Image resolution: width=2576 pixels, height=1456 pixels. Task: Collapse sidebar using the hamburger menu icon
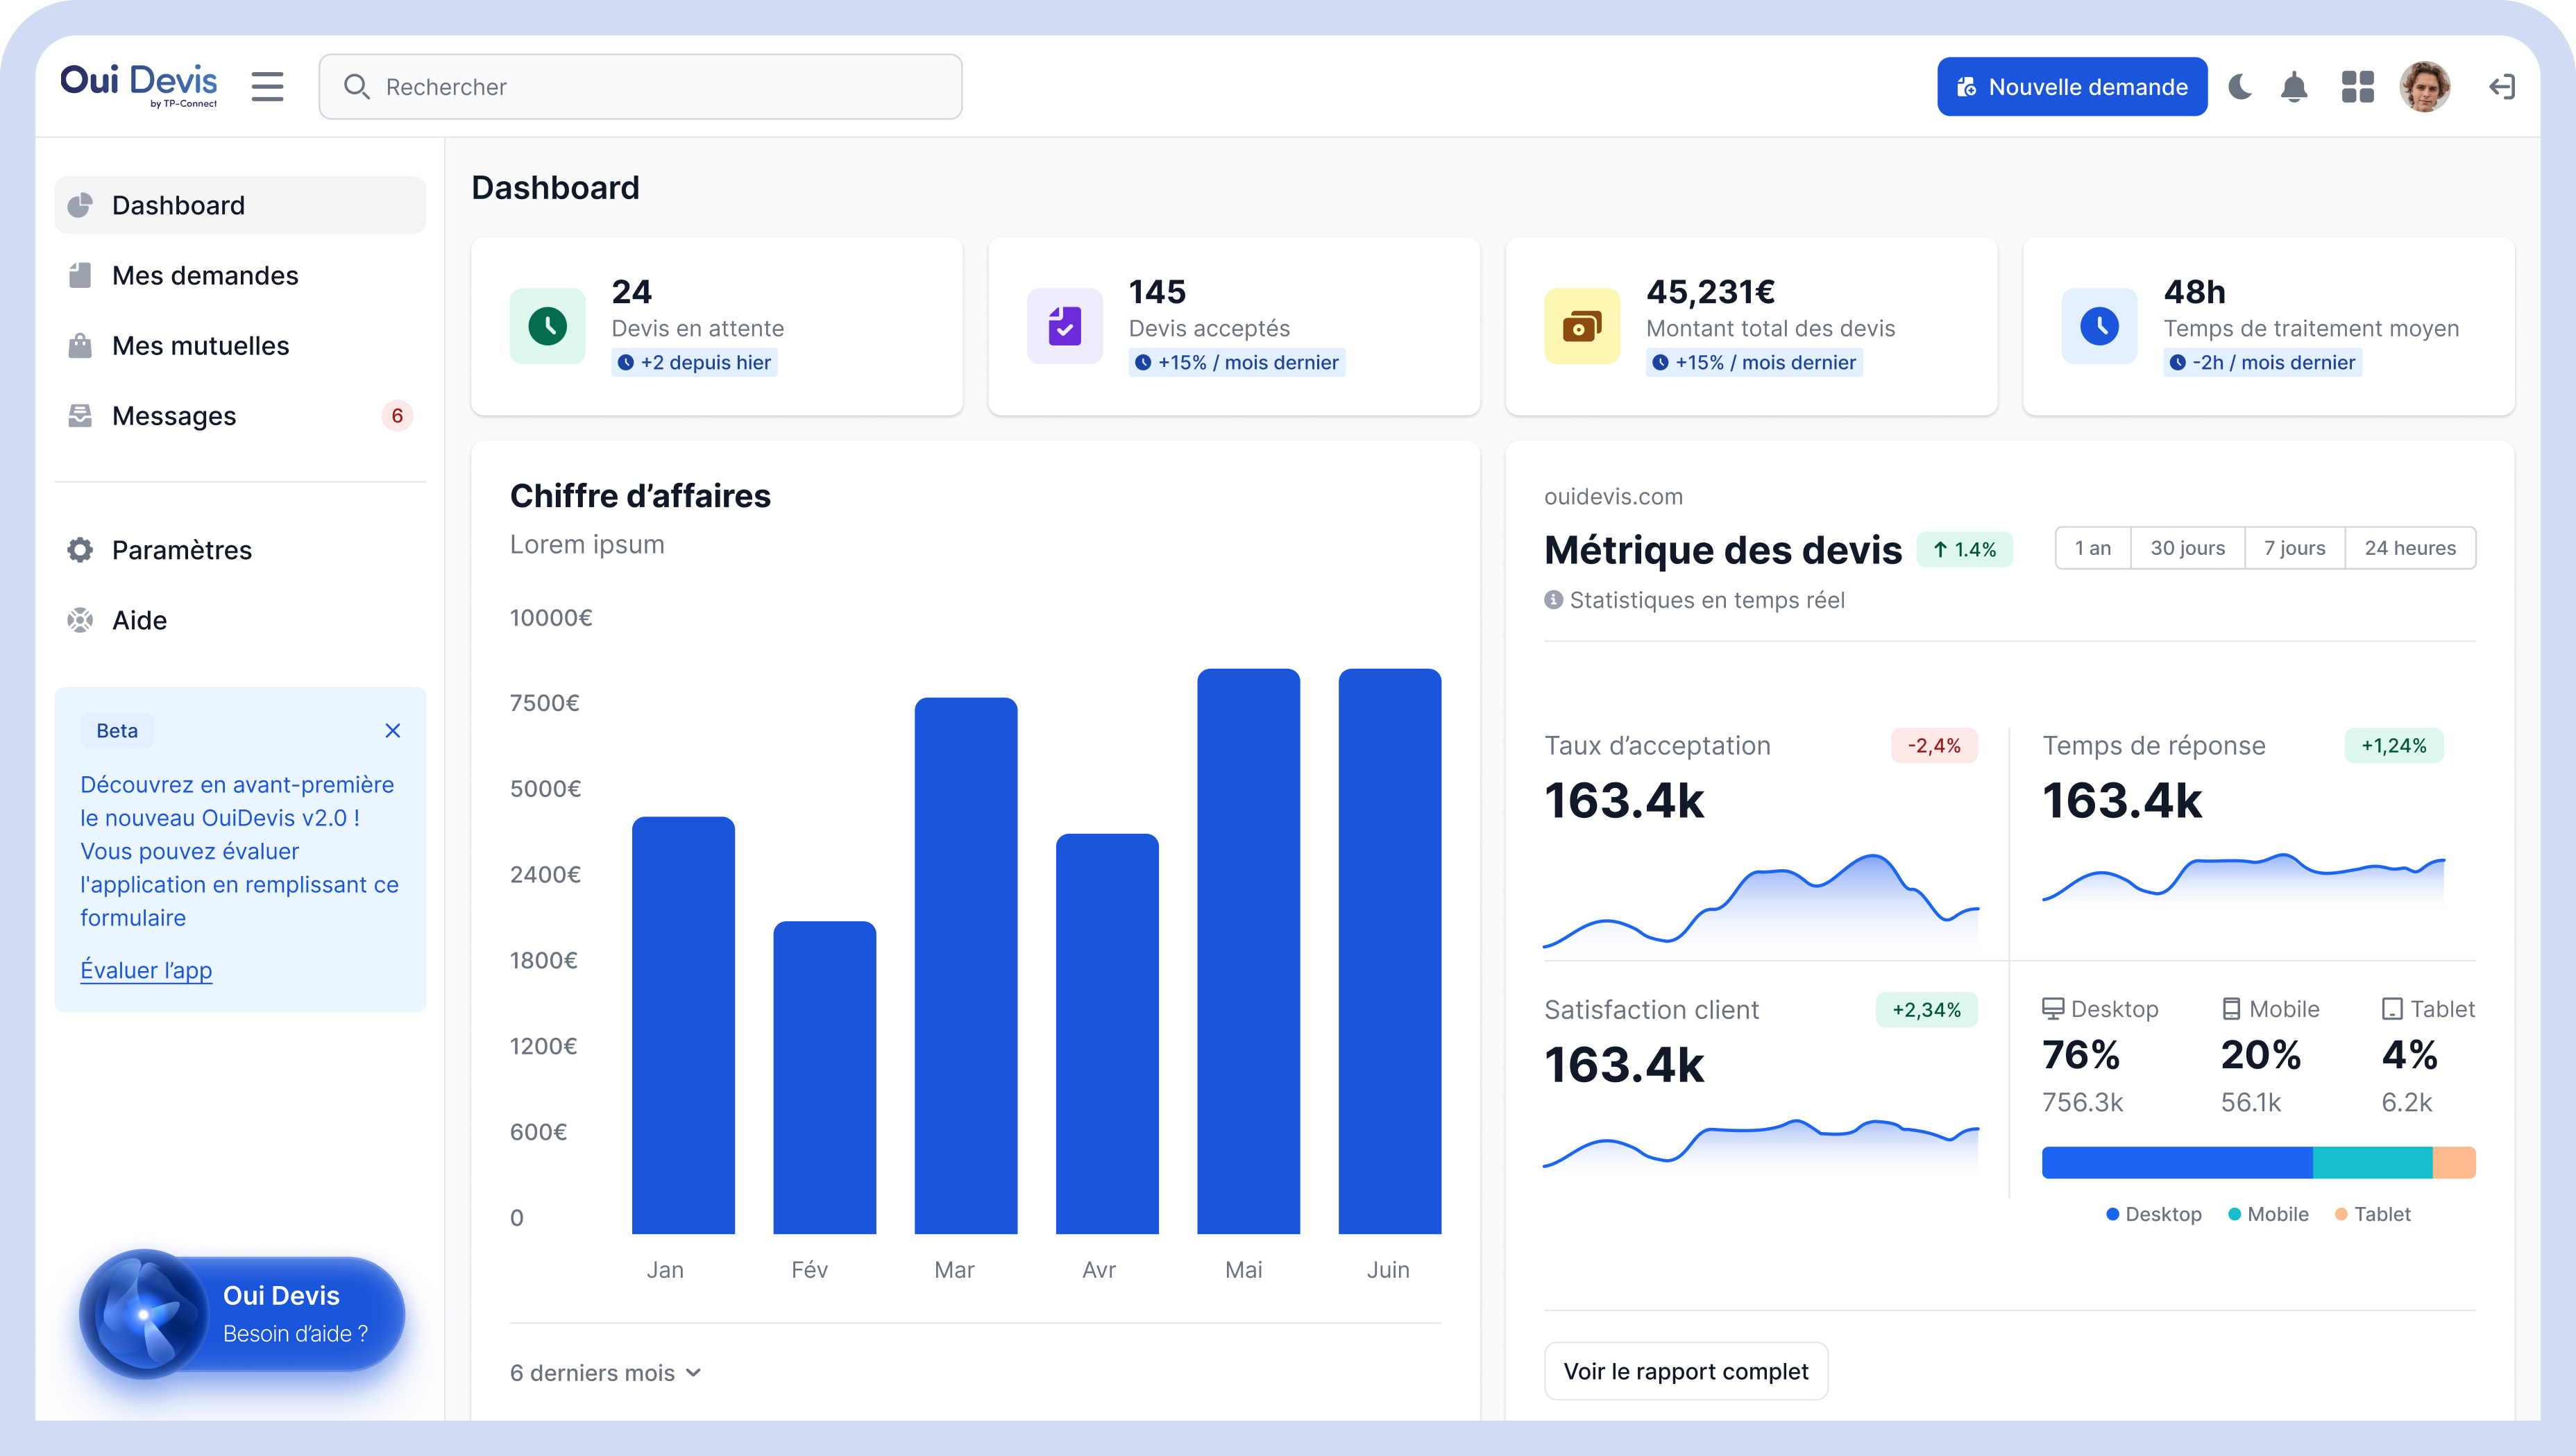click(x=267, y=87)
